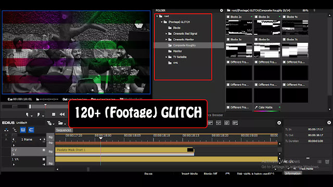Click the layouter-style icon left of the mixer

(210, 123)
